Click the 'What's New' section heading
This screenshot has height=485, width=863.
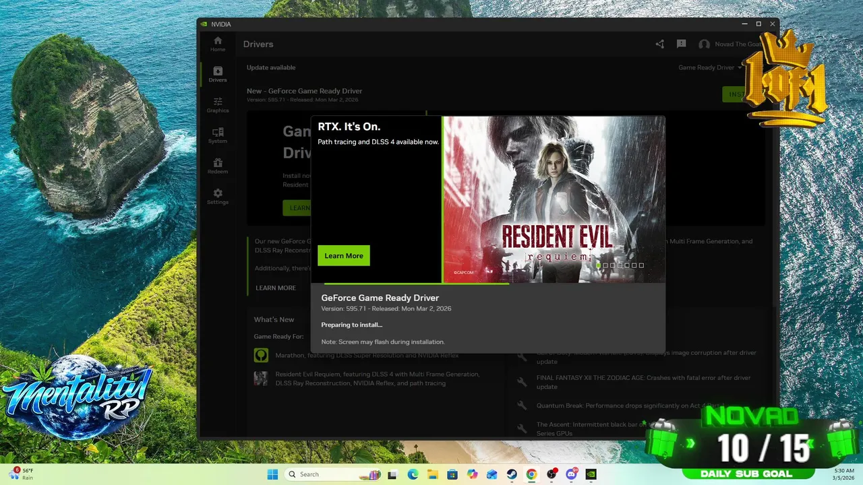274,319
